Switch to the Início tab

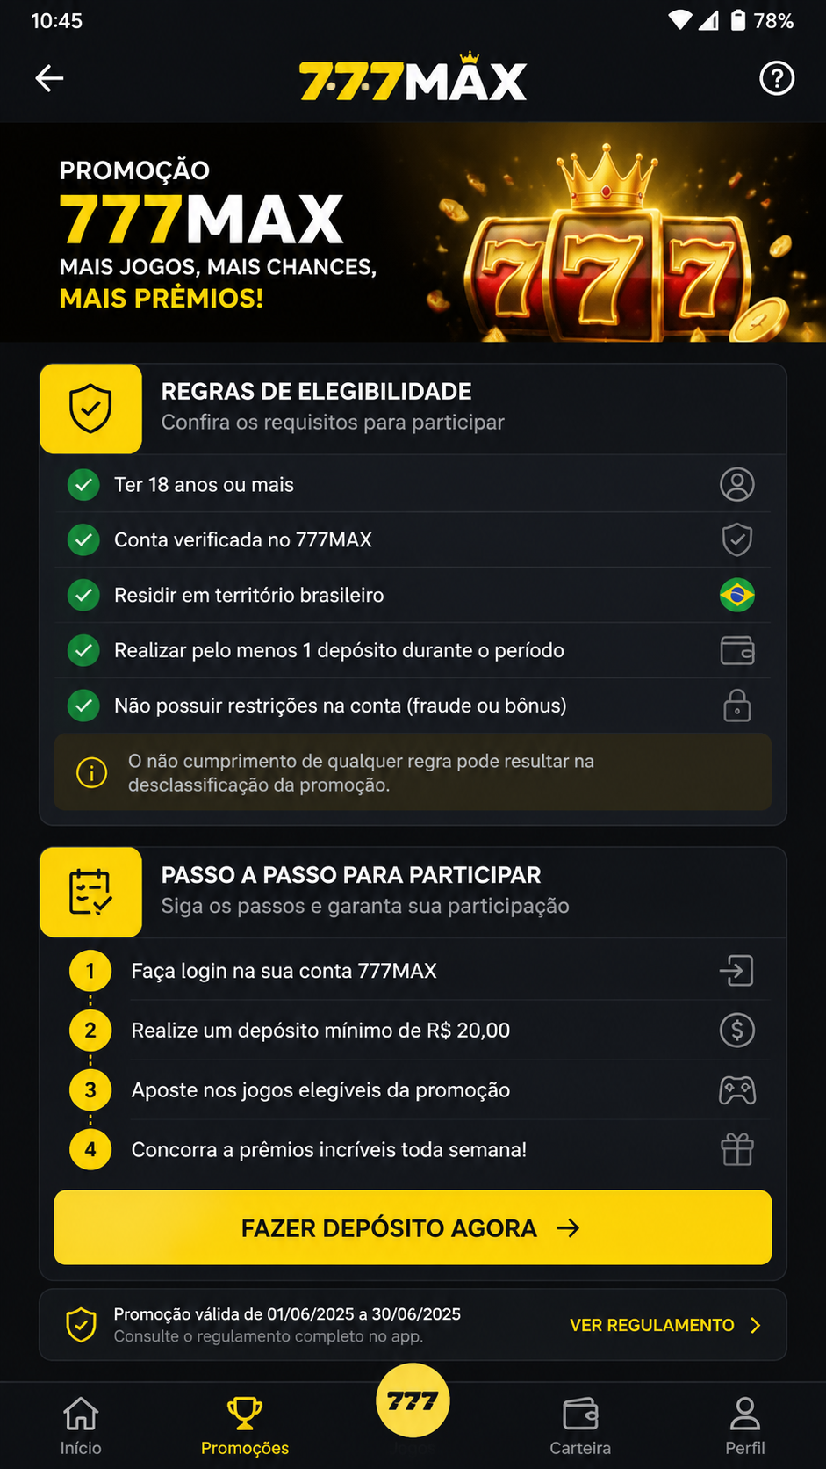[x=81, y=1426]
